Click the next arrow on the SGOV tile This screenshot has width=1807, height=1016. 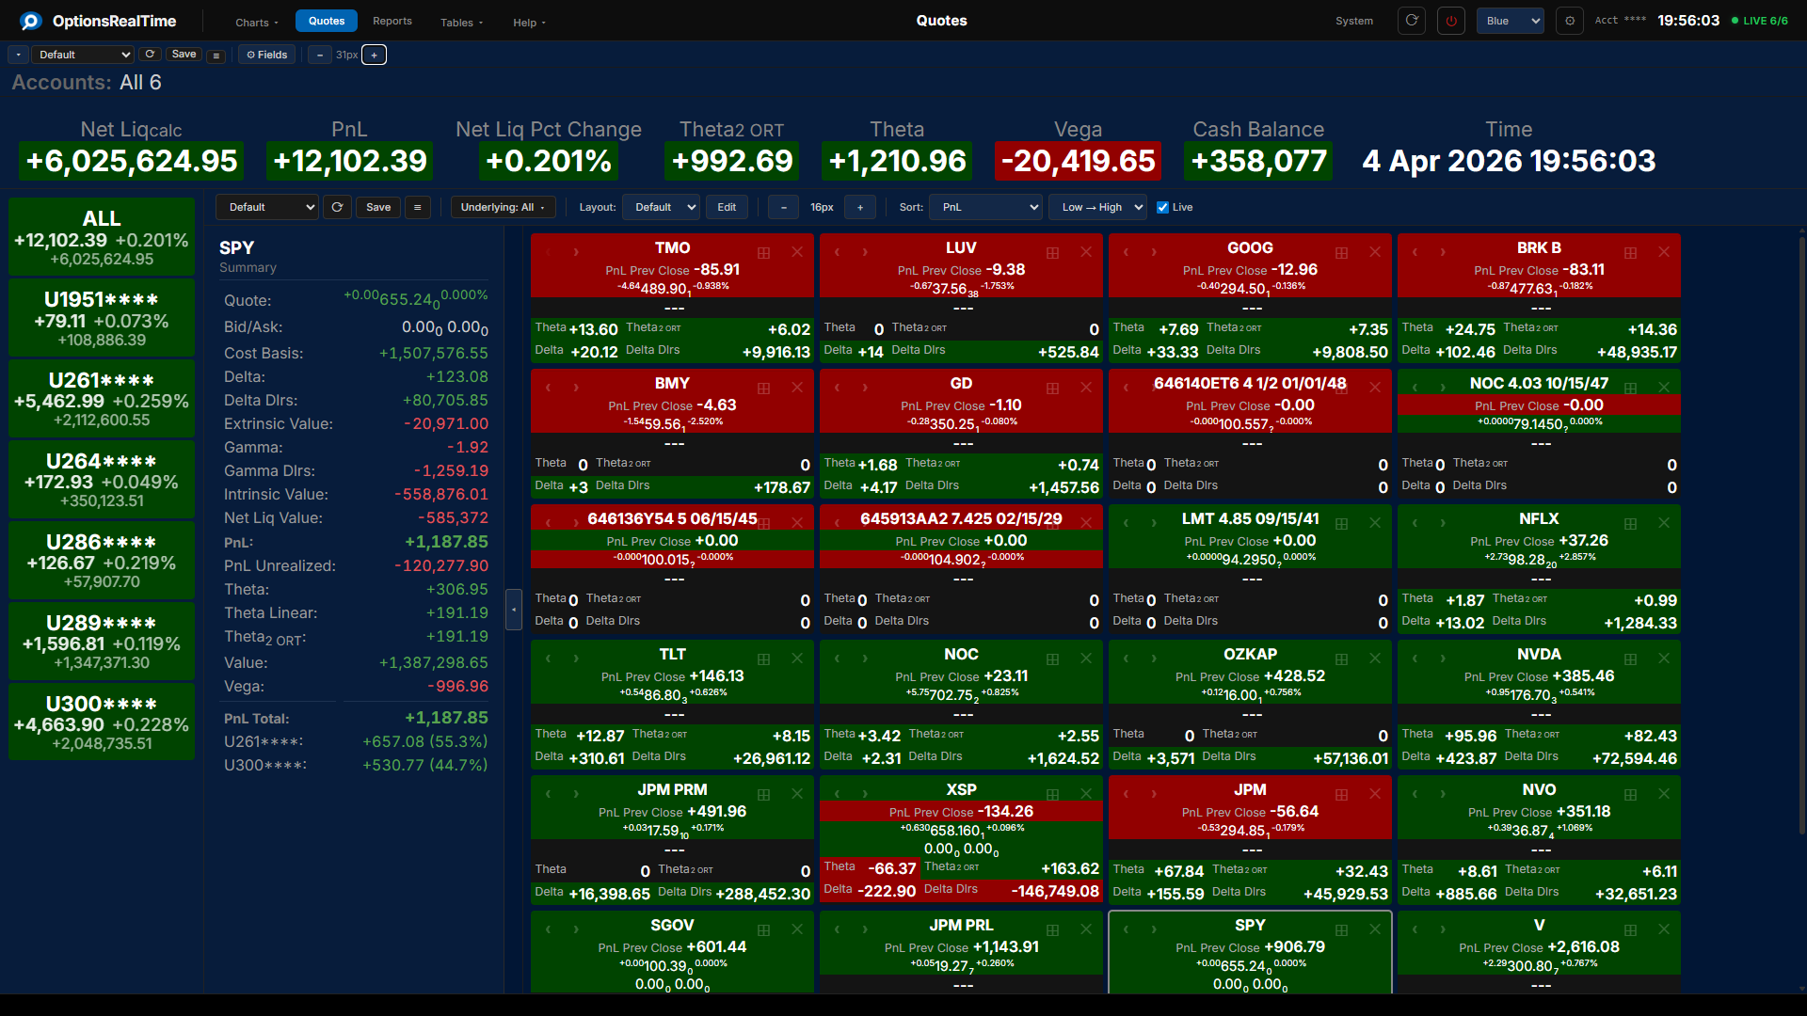[576, 929]
